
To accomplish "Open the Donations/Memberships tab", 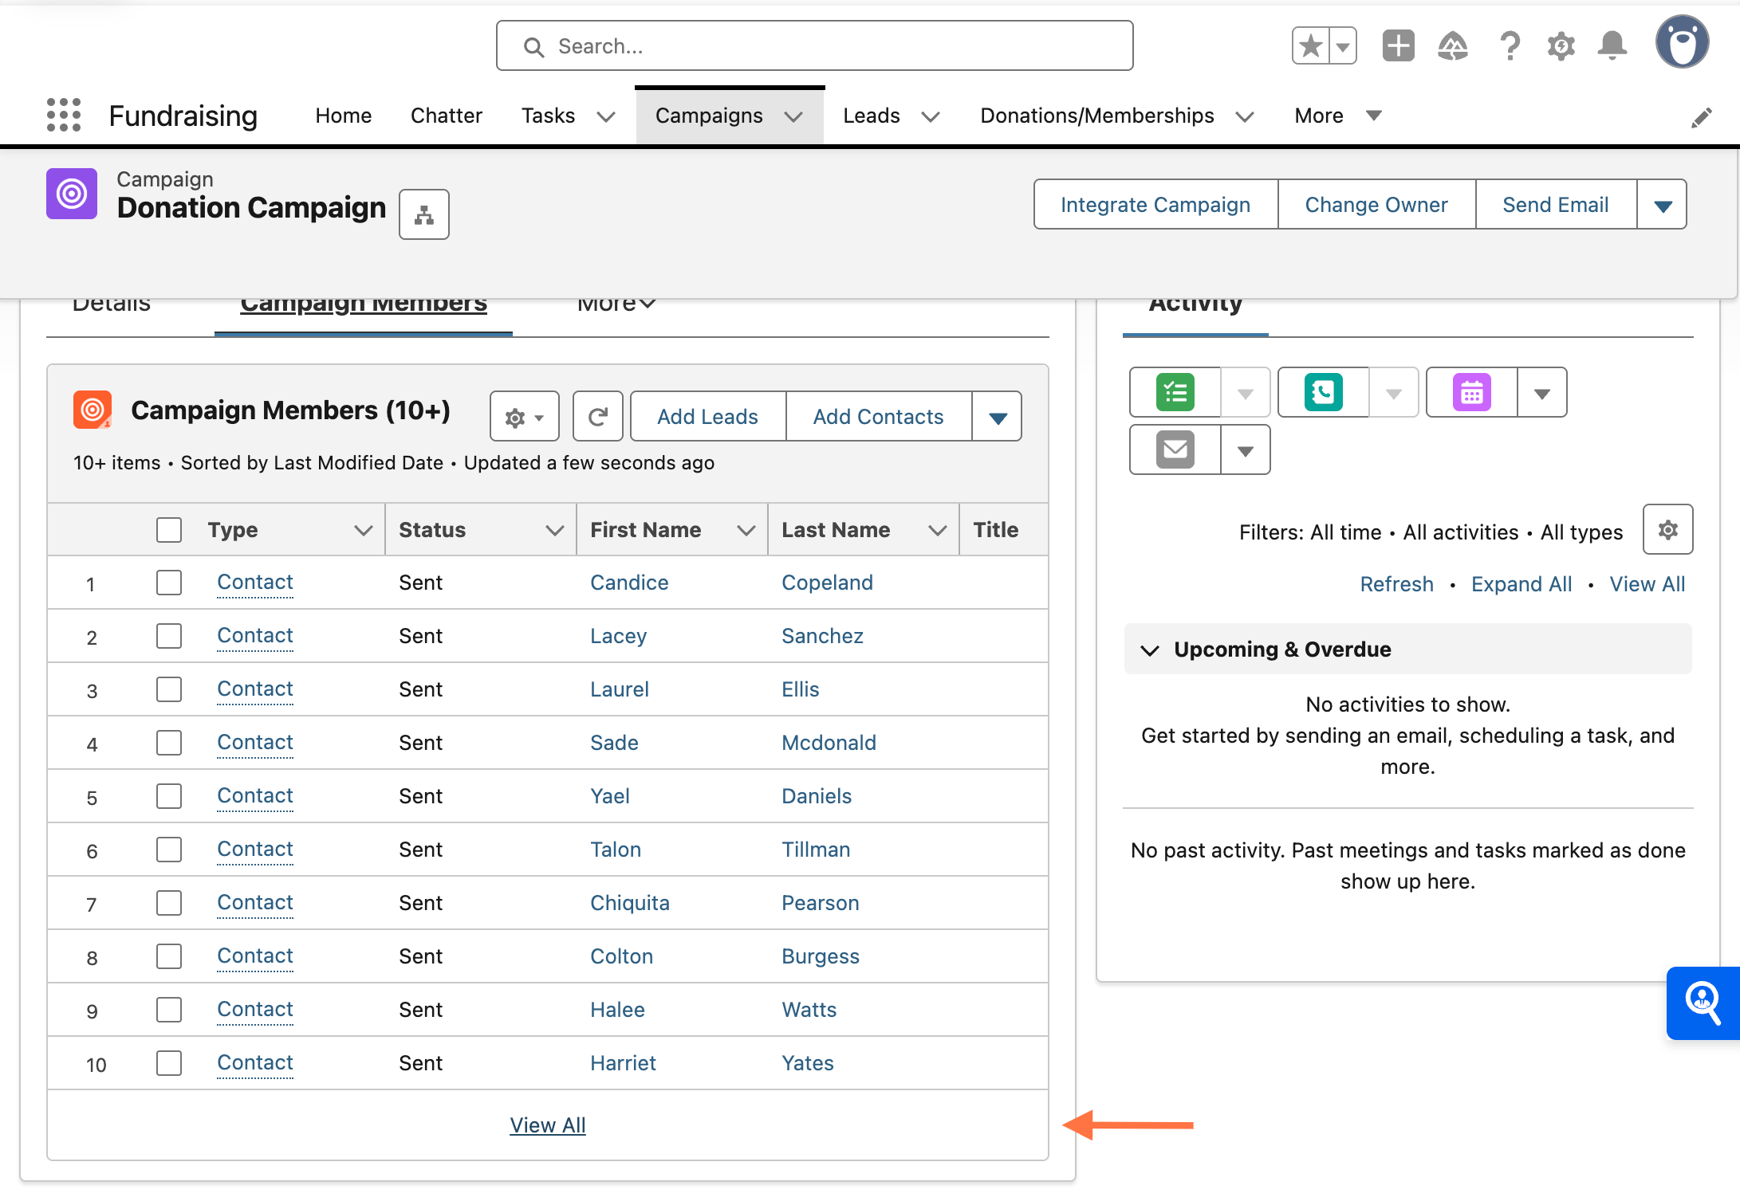I will (1097, 116).
